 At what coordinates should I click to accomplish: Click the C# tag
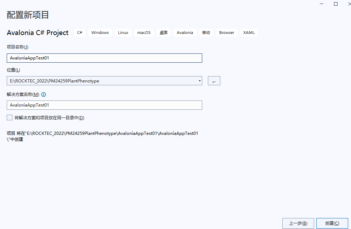[80, 33]
